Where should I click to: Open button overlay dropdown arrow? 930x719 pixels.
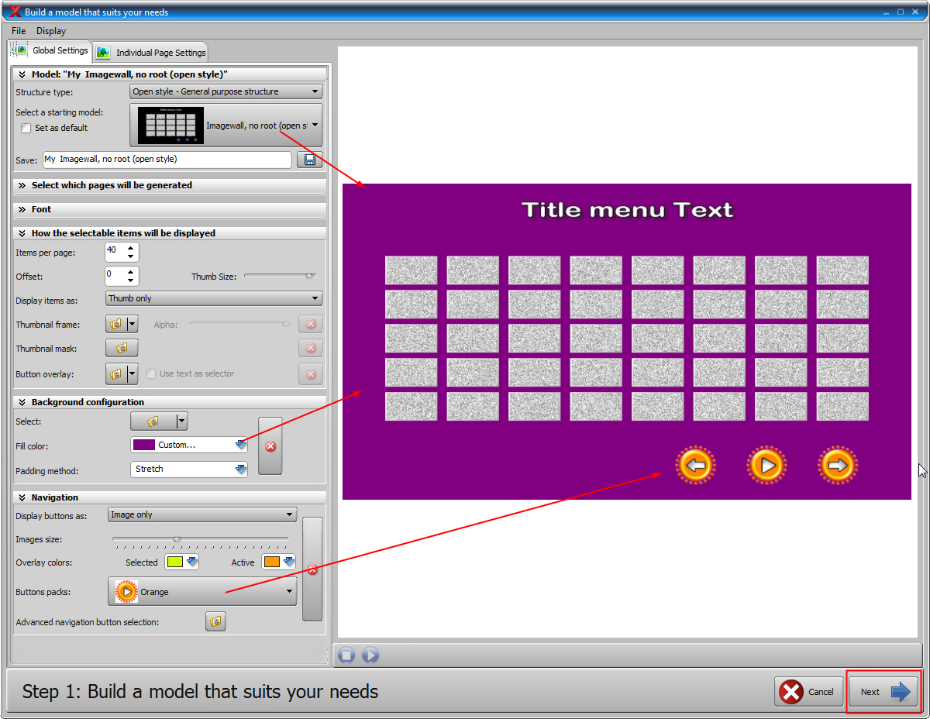coord(132,374)
